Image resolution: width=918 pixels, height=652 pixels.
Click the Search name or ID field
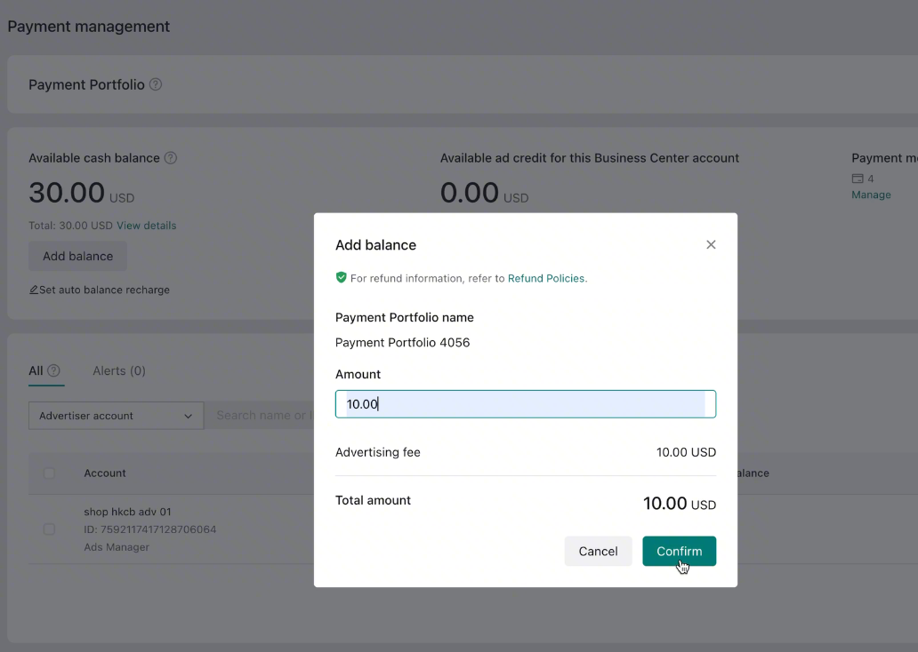pyautogui.click(x=261, y=416)
